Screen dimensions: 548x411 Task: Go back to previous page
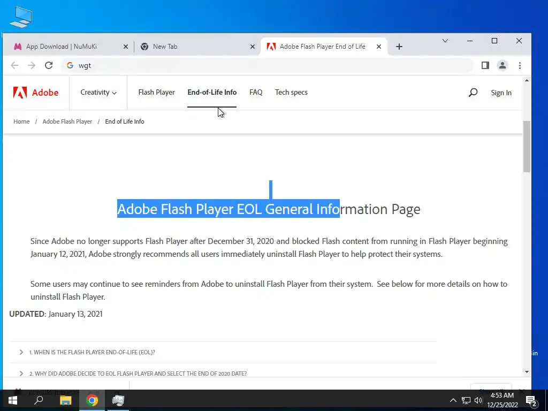(14, 65)
